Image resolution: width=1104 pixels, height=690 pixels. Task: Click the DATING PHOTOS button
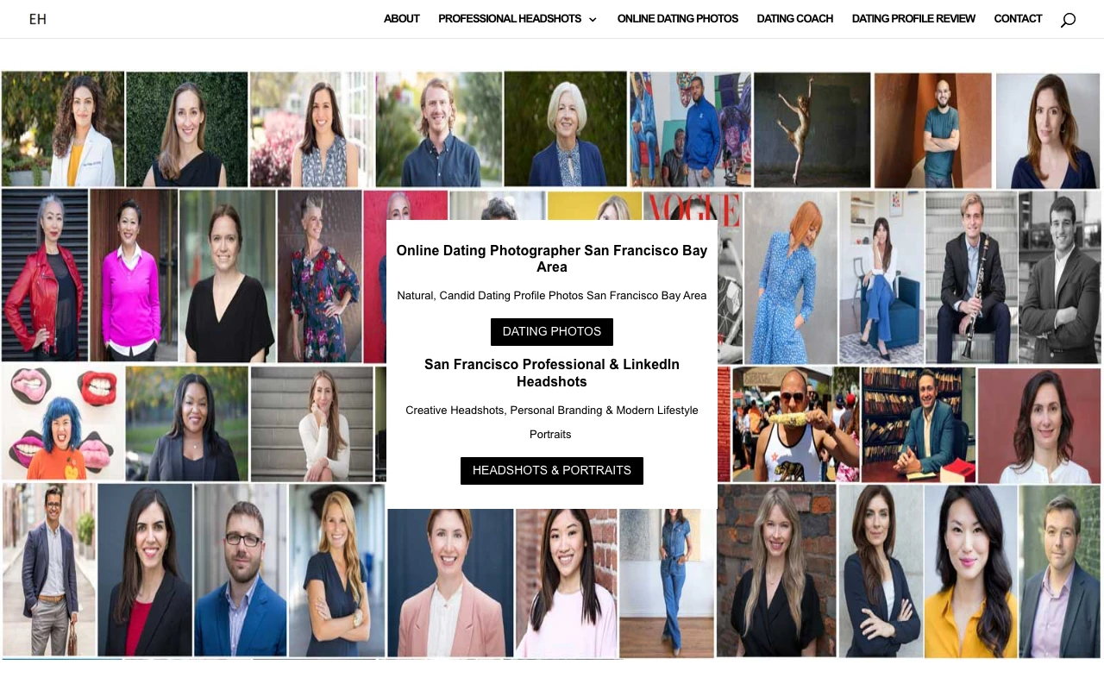pos(552,332)
